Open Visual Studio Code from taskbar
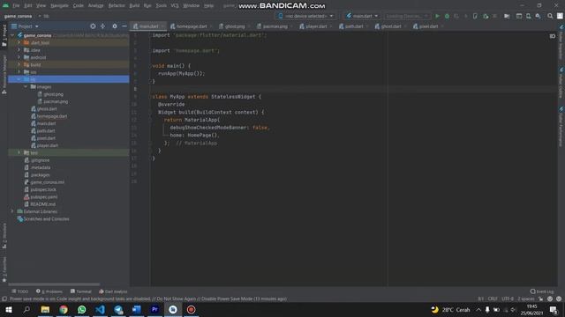Screen dimensions: 565x317 (100, 309)
